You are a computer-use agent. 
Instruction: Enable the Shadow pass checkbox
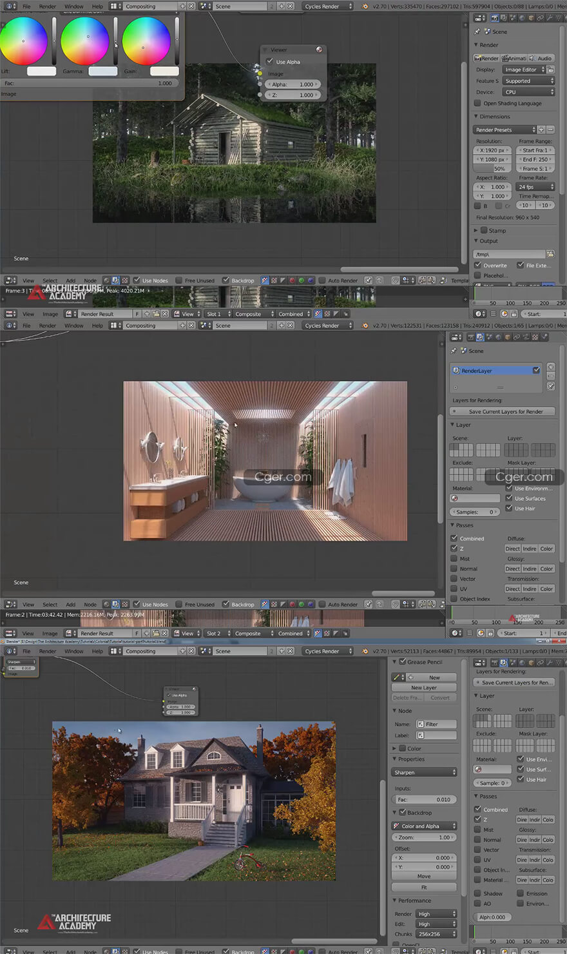477,893
